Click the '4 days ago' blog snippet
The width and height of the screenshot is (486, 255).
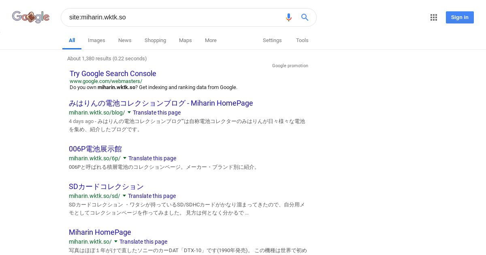pyautogui.click(x=187, y=125)
